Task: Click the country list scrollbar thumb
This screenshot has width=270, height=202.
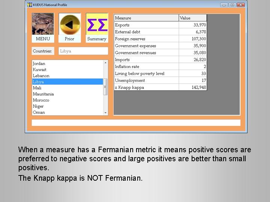Action: [x=105, y=86]
